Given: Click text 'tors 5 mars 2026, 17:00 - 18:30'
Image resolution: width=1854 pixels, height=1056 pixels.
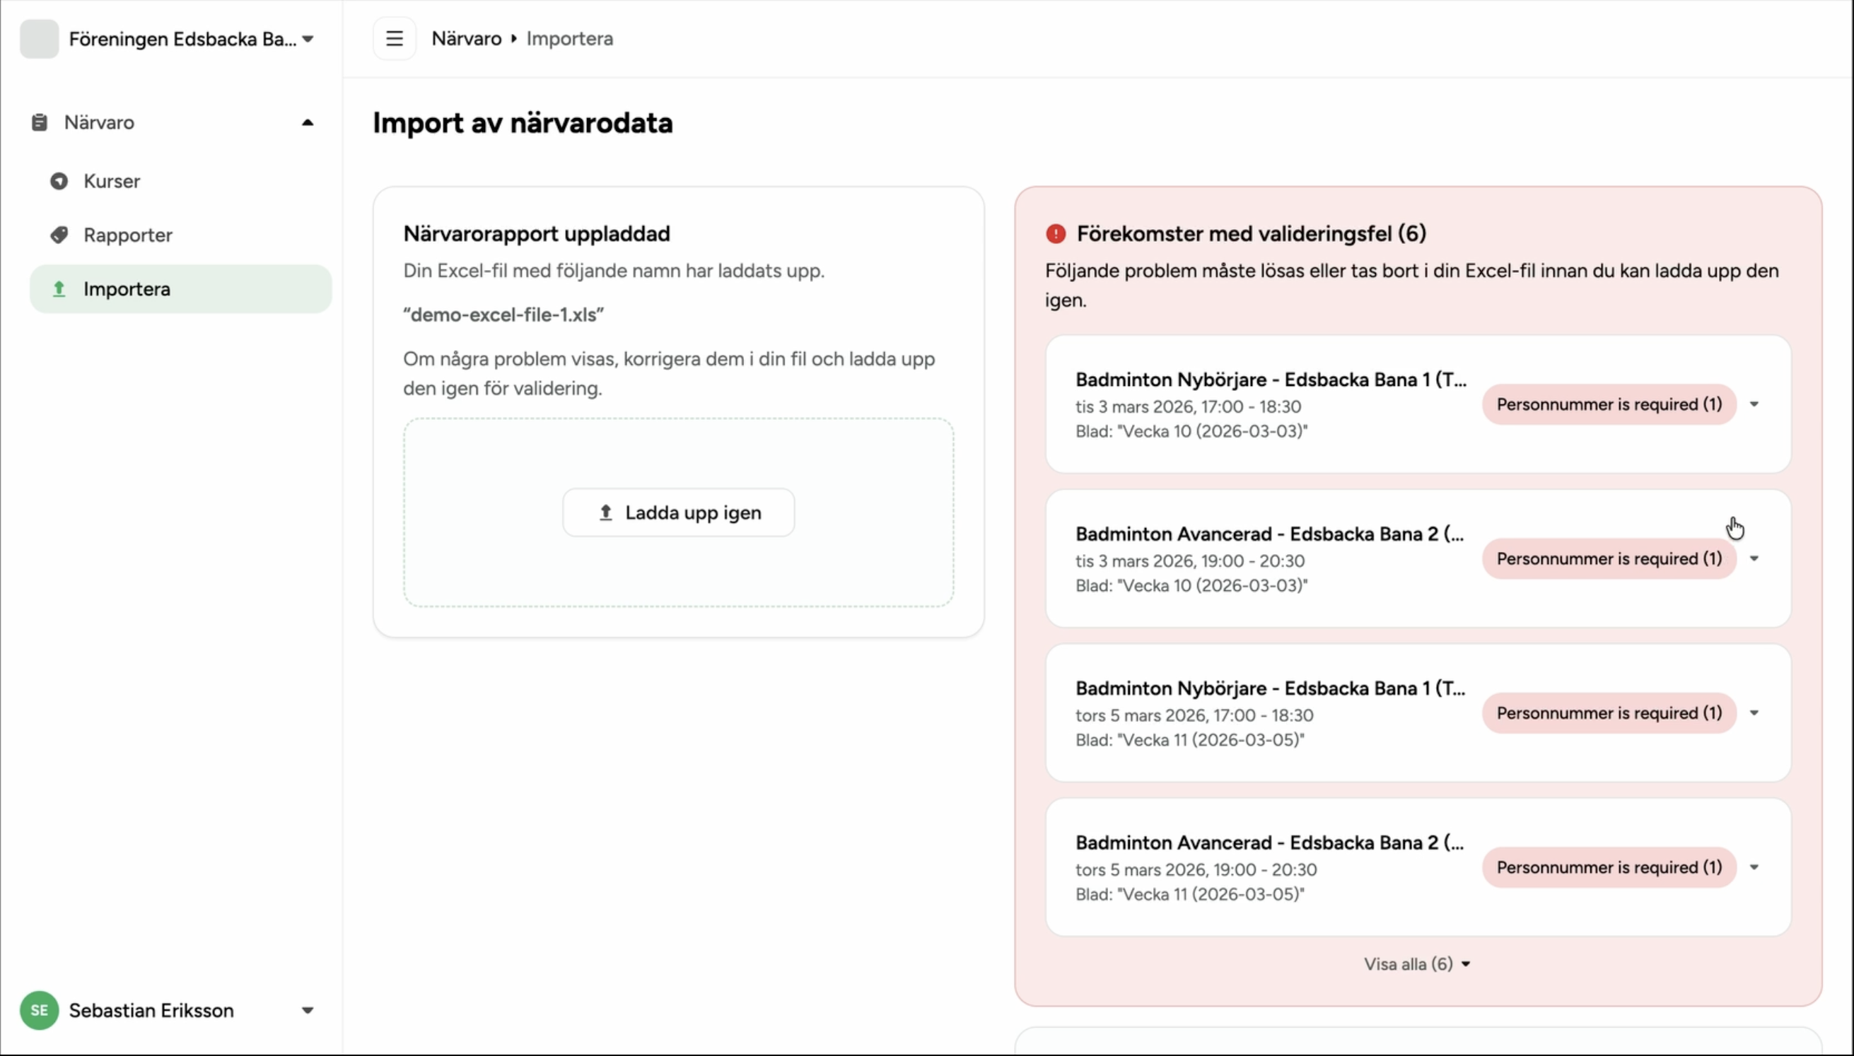Looking at the screenshot, I should point(1194,715).
